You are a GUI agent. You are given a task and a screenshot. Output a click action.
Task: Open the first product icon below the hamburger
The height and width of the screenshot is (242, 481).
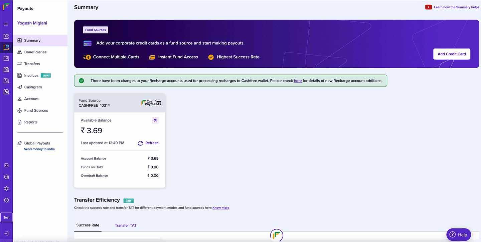coord(6,36)
